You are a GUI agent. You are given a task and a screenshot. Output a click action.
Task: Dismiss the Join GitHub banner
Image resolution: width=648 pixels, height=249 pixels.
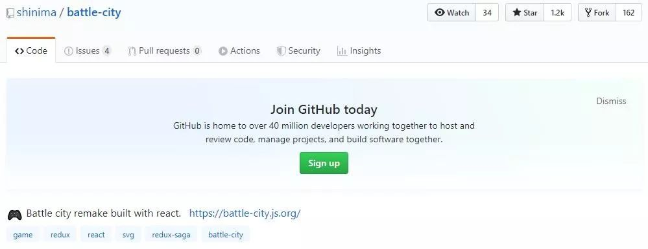point(611,101)
